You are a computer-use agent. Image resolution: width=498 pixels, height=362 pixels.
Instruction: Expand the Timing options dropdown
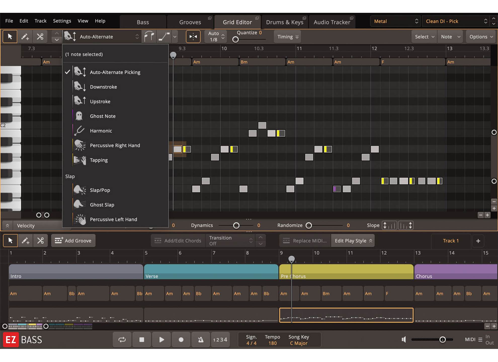point(287,37)
